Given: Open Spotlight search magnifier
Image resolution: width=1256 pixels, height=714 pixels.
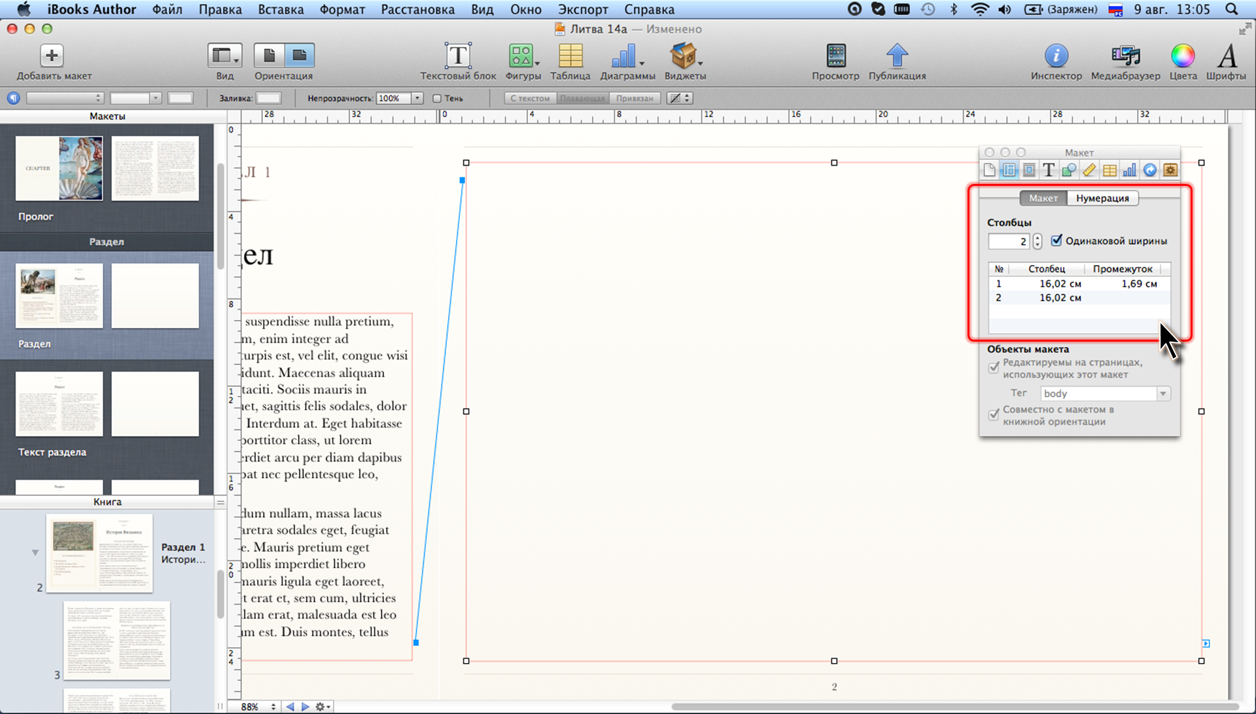Looking at the screenshot, I should (x=1232, y=10).
